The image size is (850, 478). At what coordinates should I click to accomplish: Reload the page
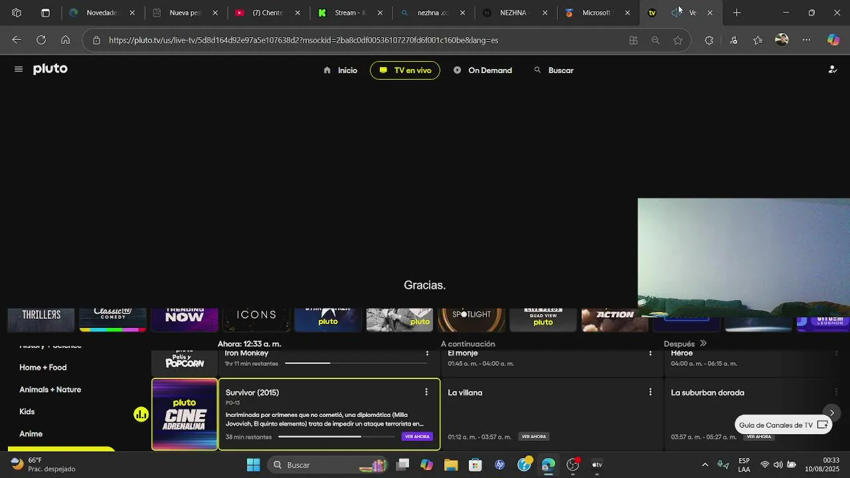click(x=41, y=40)
